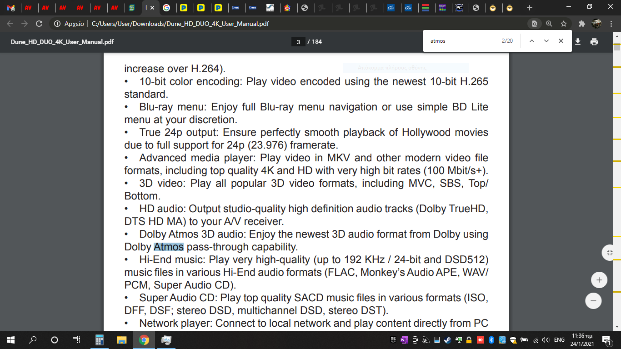This screenshot has width=621, height=349.
Task: Close the find bar
Action: [x=561, y=41]
